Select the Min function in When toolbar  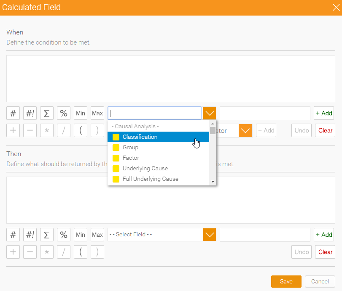click(x=80, y=113)
